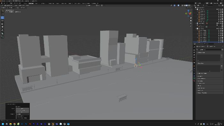224x126 pixels.
Task: Collapse the Vertex Groups panel
Action: click(197, 53)
